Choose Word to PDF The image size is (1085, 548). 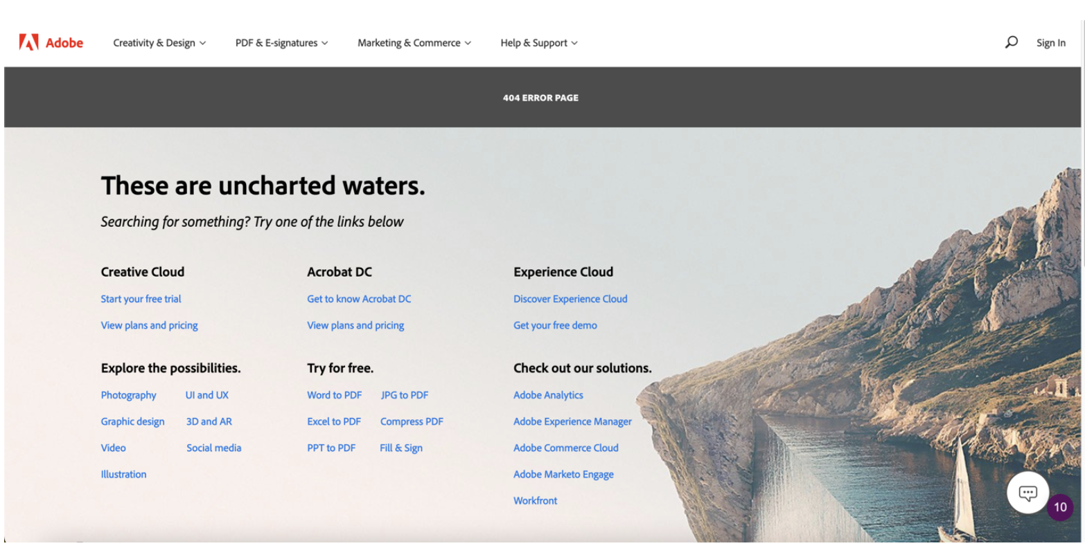[x=335, y=395]
